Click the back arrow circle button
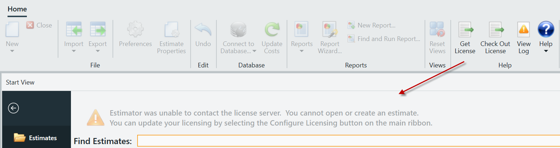 [14, 108]
